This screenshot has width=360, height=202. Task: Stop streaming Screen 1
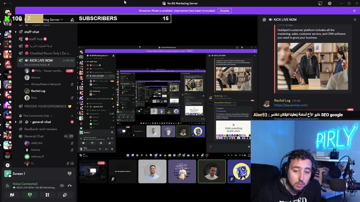[69, 174]
